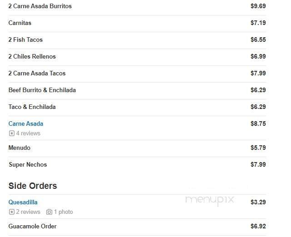Click the 2 Carne Asada Burritos item
Image resolution: width=291 pixels, height=237 pixels.
click(40, 6)
